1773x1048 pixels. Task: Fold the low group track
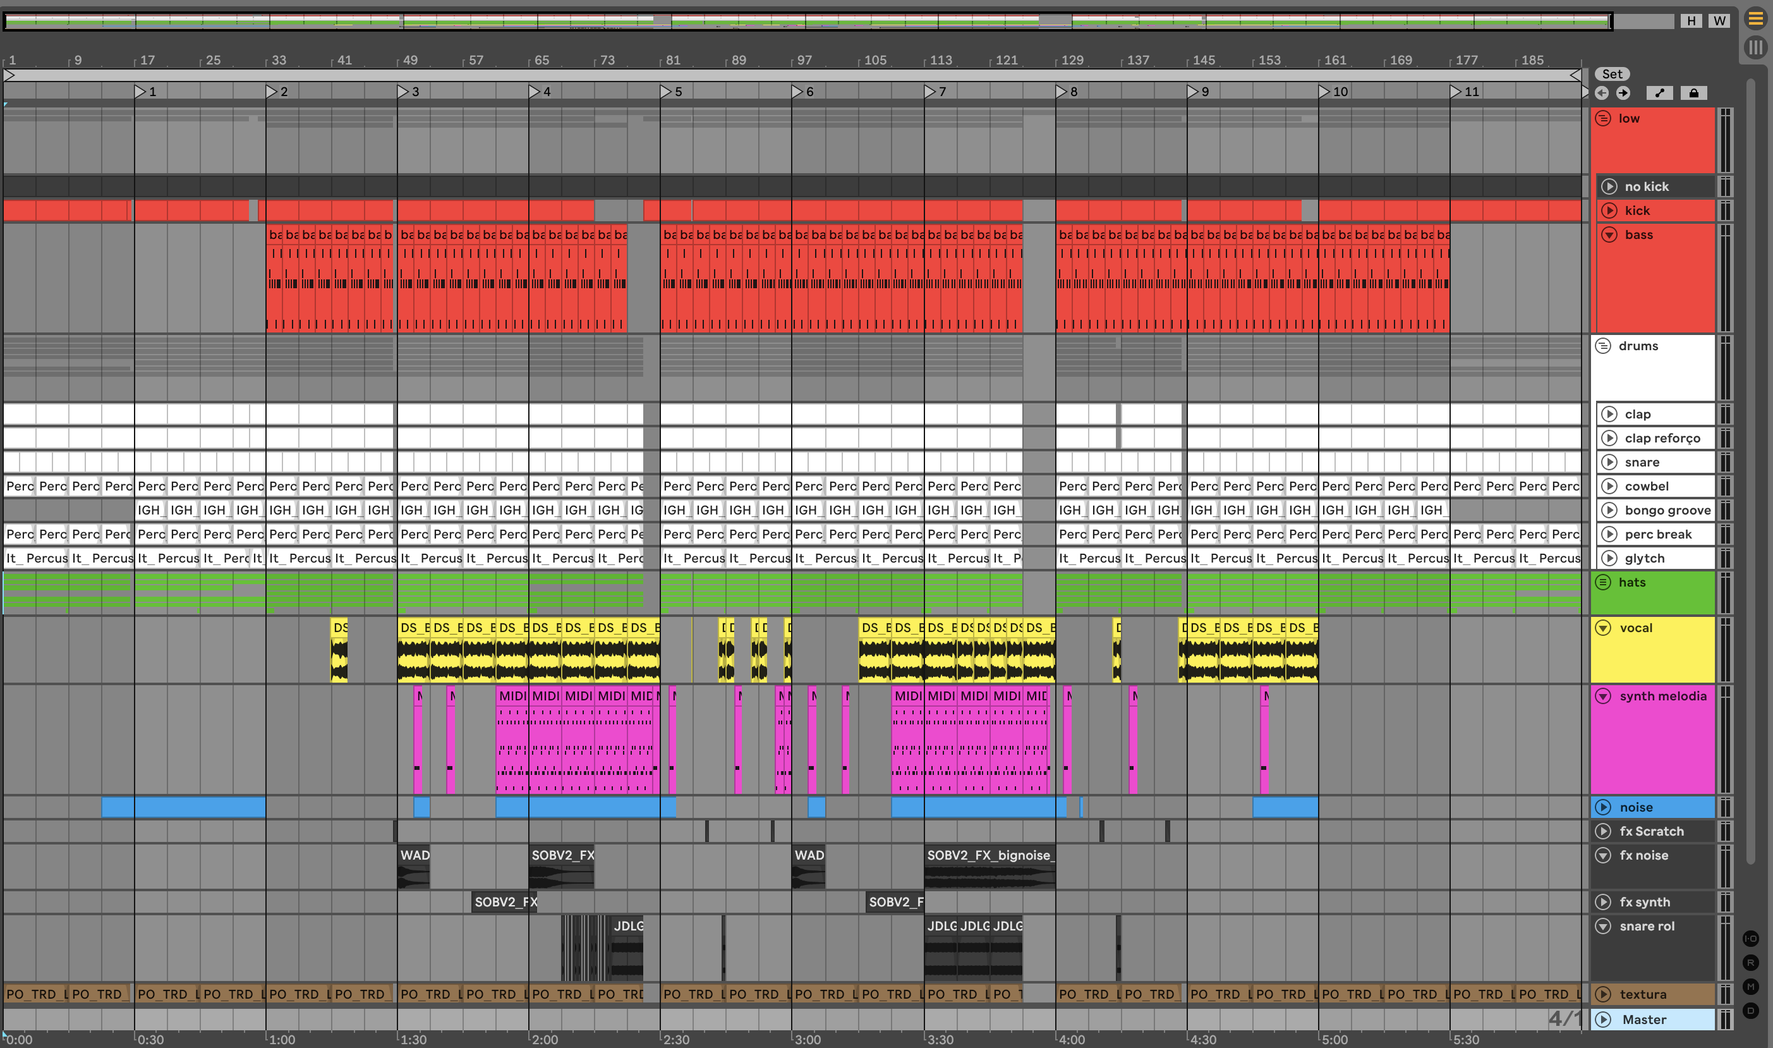(1604, 119)
